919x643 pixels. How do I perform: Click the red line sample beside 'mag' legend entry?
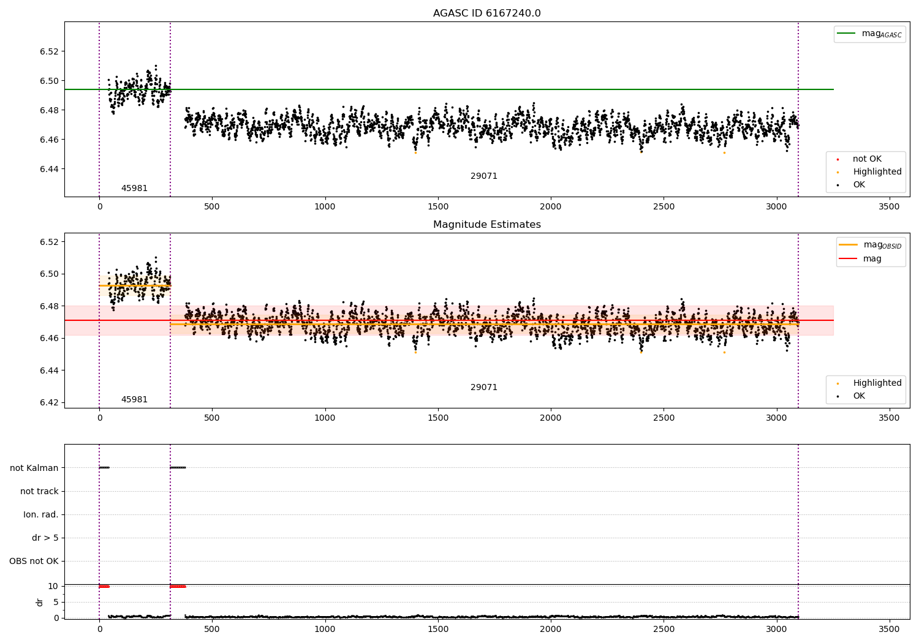pyautogui.click(x=849, y=258)
